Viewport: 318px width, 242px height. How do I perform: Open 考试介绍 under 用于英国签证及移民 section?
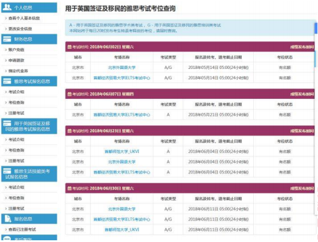16,140
